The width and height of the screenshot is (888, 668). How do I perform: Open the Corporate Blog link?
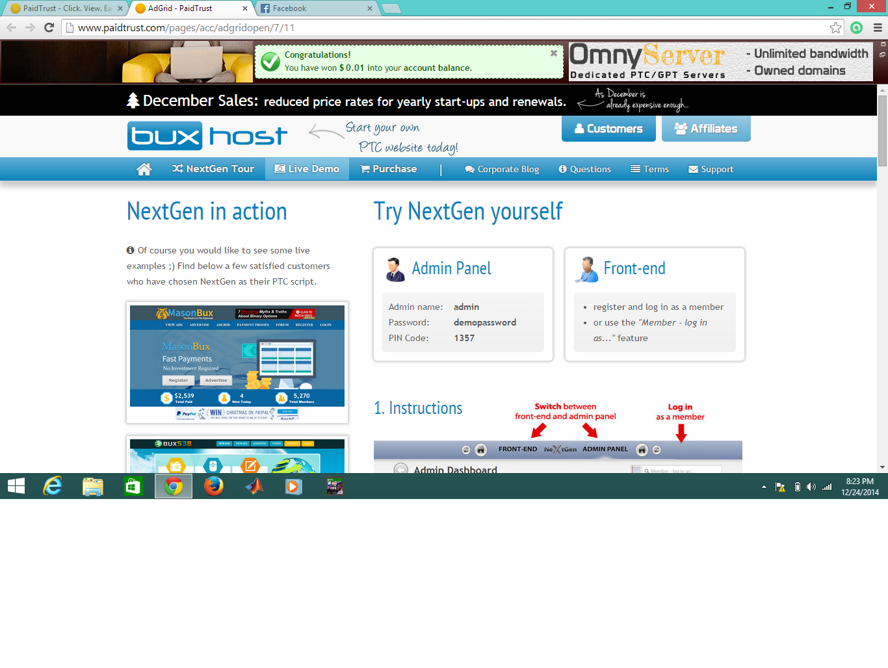(x=502, y=169)
